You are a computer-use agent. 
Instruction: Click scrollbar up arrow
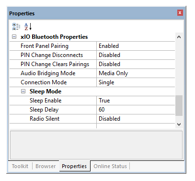coord(179,37)
